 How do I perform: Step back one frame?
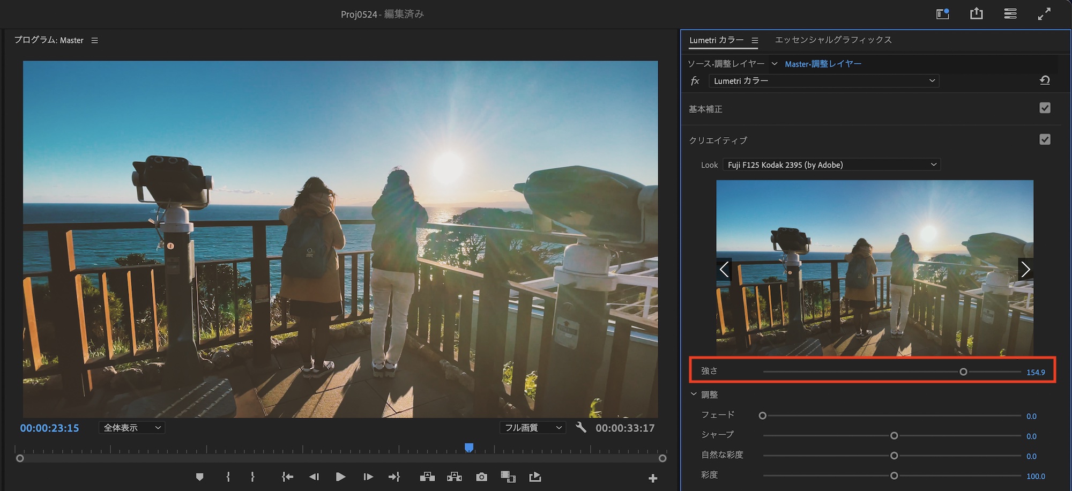pos(314,477)
